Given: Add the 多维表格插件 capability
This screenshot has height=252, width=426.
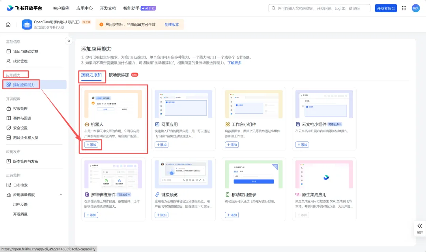Looking at the screenshot, I should tap(91, 215).
